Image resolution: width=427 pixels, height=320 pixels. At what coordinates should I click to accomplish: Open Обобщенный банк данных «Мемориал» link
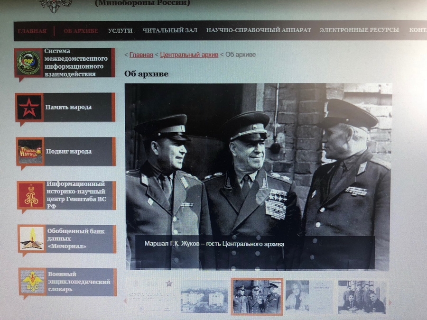[x=76, y=238]
